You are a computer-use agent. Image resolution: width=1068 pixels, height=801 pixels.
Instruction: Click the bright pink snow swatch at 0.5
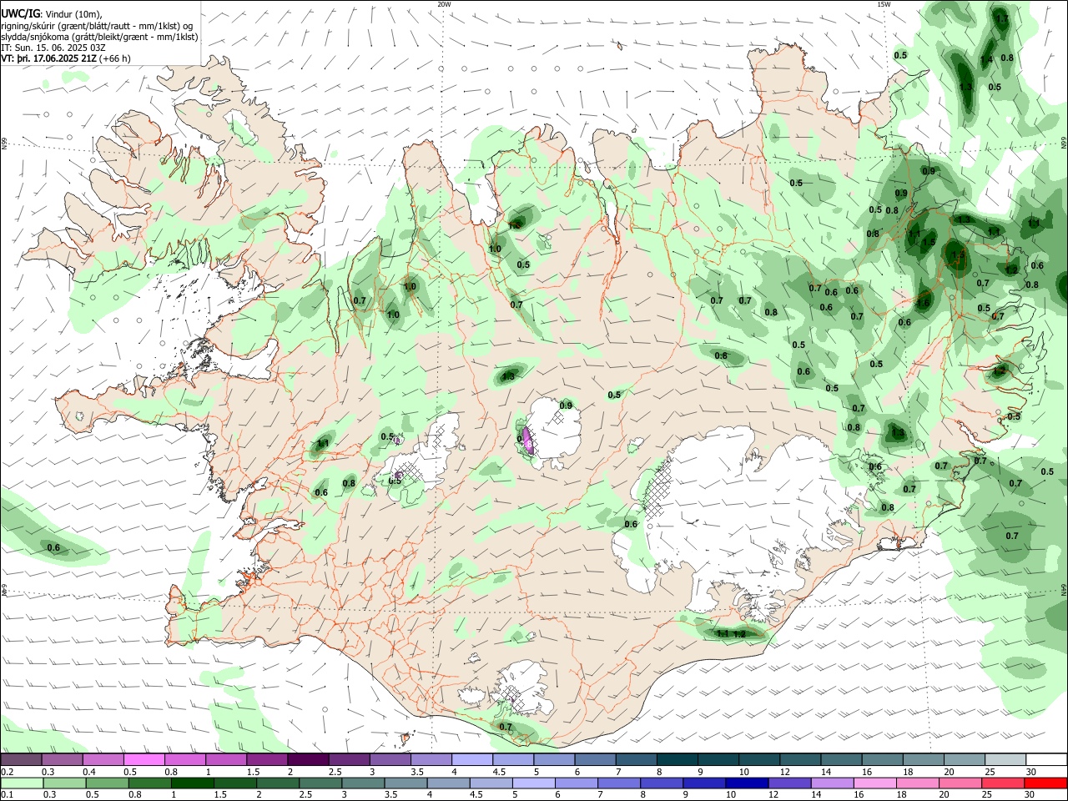(144, 759)
